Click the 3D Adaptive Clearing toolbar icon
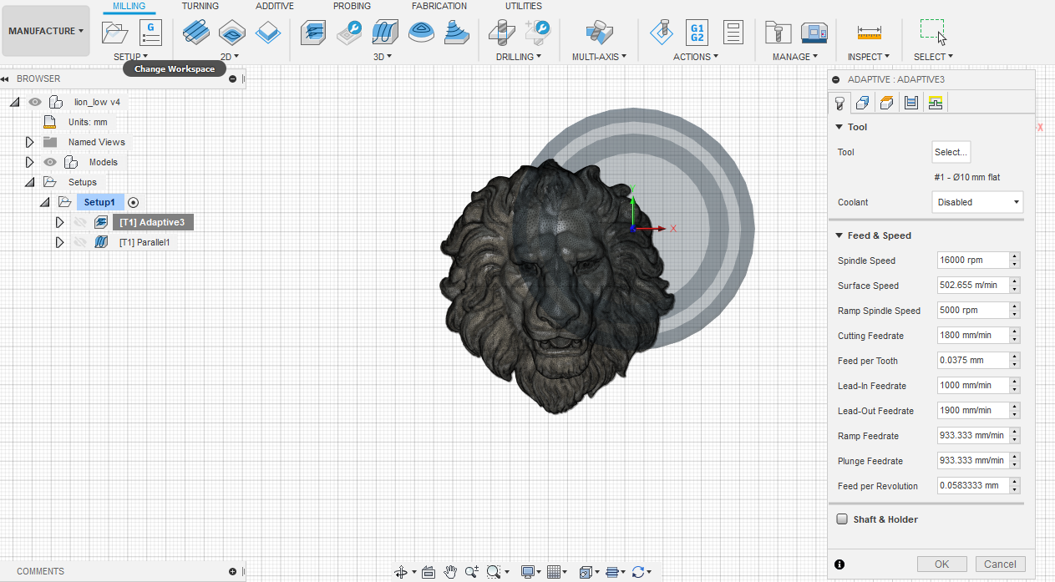This screenshot has width=1055, height=582. 313,33
